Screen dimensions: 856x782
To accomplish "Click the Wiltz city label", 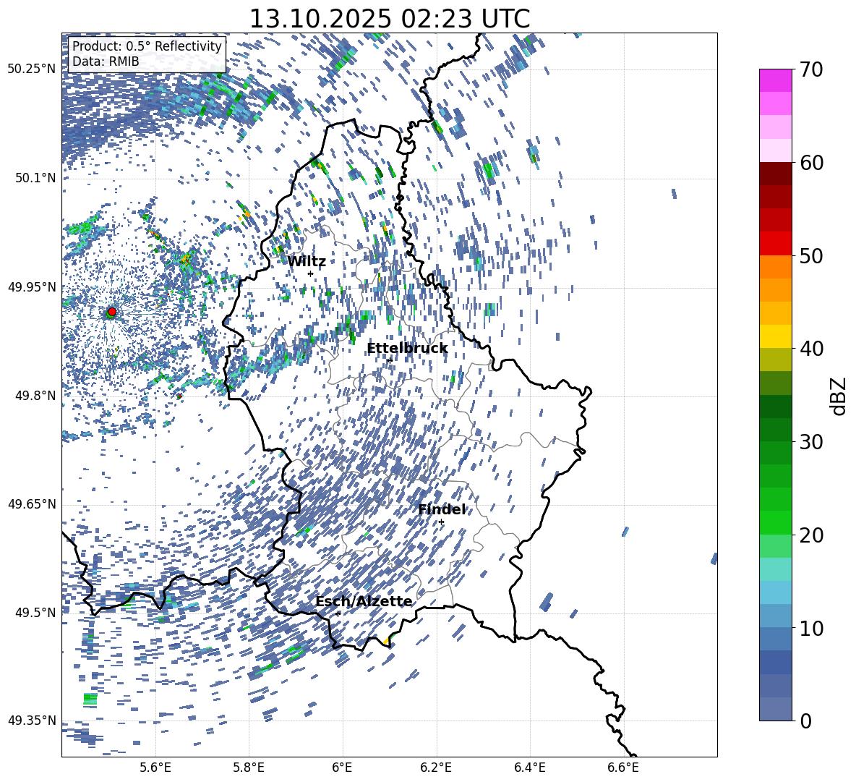I will click(x=307, y=262).
